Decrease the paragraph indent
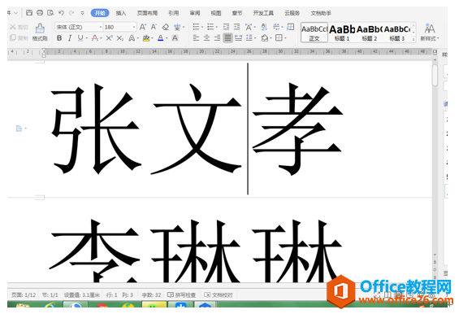 pyautogui.click(x=226, y=28)
